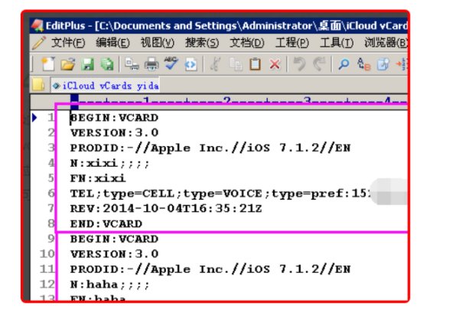Open the 文件(F) menu
The width and height of the screenshot is (459, 312).
tap(67, 42)
